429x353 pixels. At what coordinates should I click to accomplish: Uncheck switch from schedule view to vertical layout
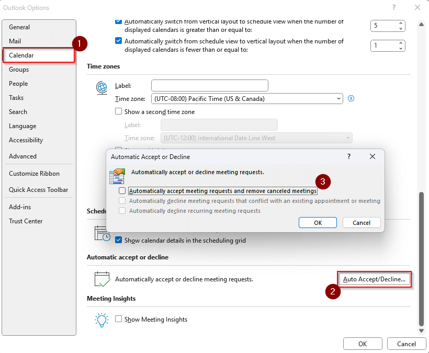[x=118, y=41]
